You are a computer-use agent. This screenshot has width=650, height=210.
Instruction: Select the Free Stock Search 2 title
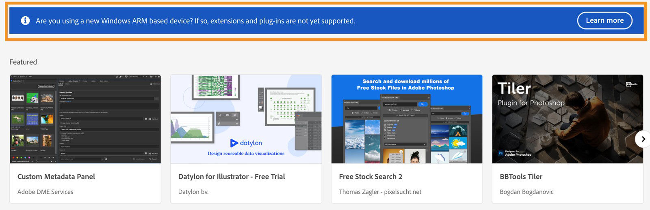[370, 177]
